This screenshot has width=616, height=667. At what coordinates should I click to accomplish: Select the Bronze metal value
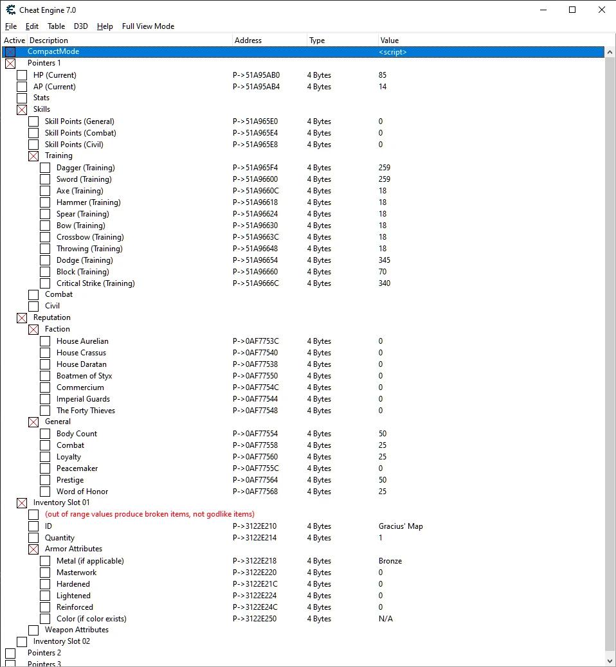(390, 561)
